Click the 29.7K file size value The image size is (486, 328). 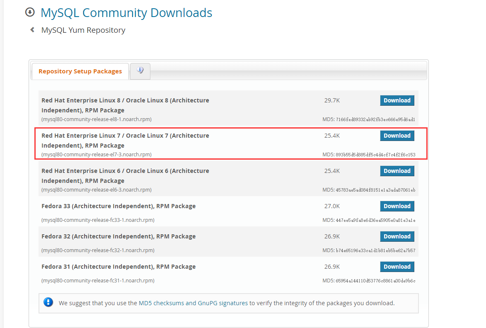(x=332, y=100)
